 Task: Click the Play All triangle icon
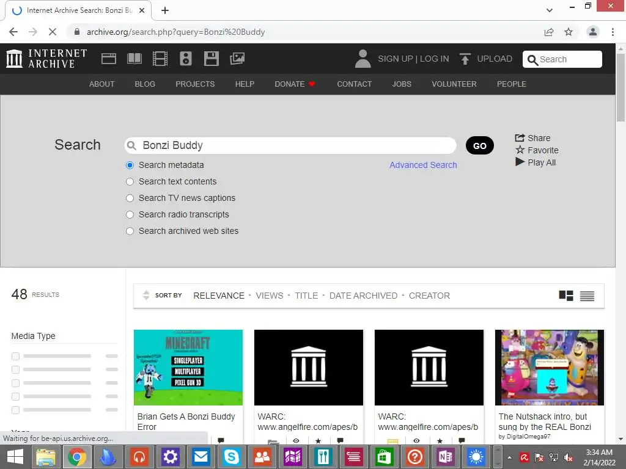(x=520, y=162)
